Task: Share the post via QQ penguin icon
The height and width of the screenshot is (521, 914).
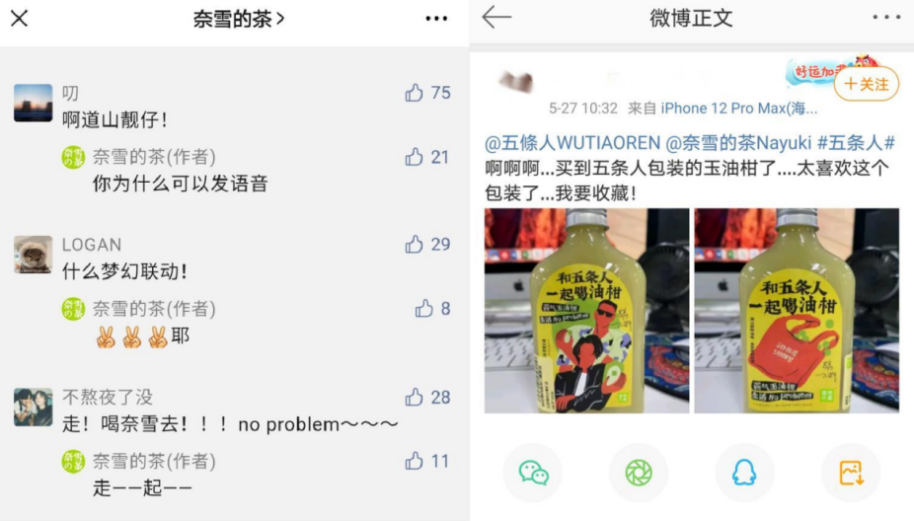Action: (x=744, y=473)
